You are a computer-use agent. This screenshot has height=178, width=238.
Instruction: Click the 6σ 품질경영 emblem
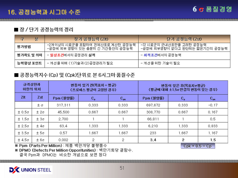coord(212,9)
